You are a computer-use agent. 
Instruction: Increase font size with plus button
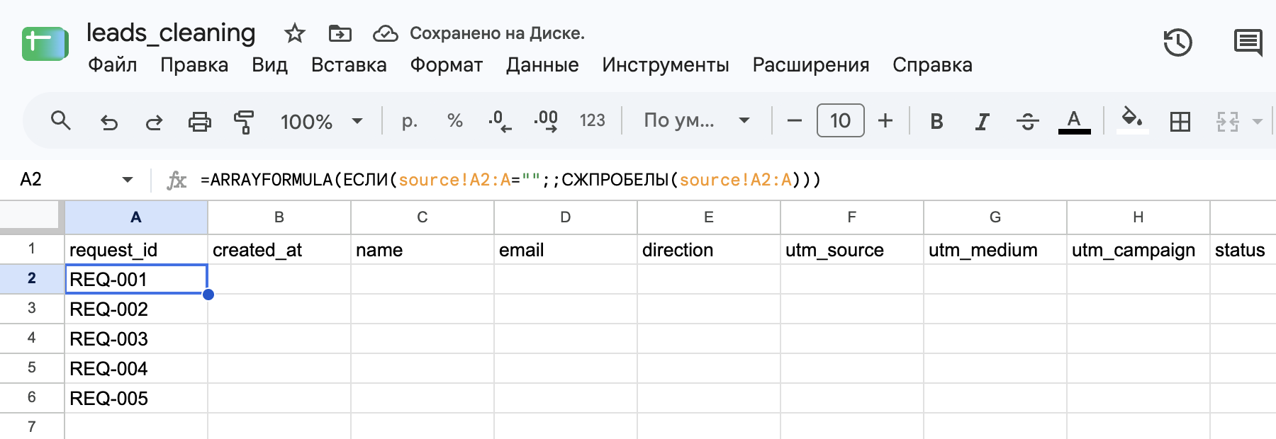(x=885, y=121)
